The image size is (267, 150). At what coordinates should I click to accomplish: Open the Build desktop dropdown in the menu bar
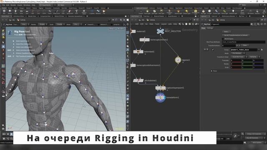point(48,5)
